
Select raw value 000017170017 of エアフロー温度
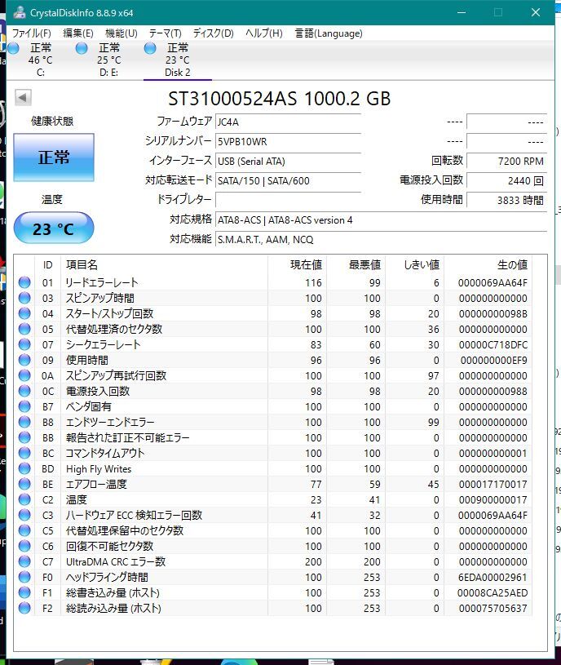pyautogui.click(x=493, y=485)
